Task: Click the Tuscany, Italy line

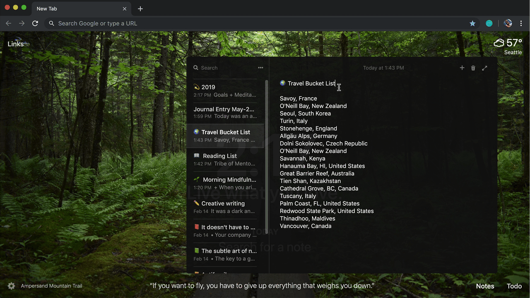Action: (x=298, y=196)
